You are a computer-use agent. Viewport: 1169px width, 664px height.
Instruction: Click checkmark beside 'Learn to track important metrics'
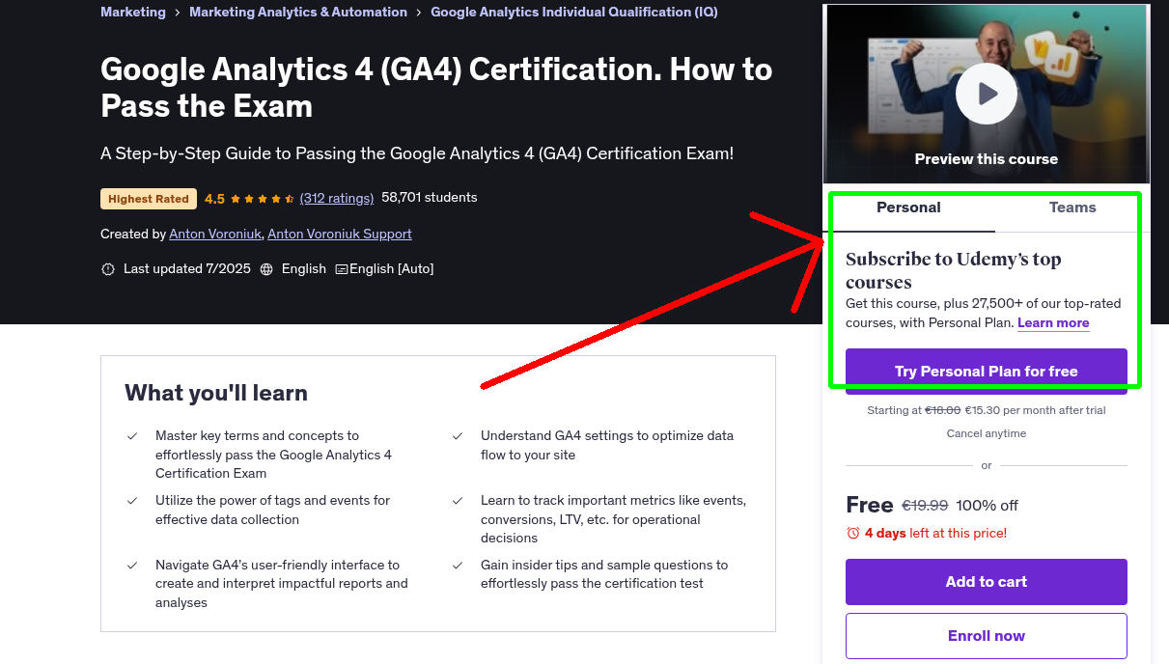pyautogui.click(x=458, y=501)
